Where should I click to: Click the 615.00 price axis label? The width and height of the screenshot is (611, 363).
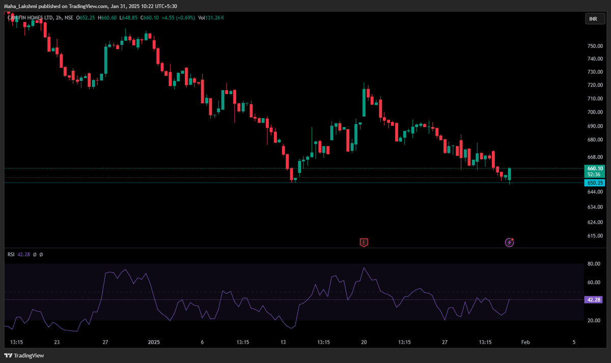(x=595, y=236)
